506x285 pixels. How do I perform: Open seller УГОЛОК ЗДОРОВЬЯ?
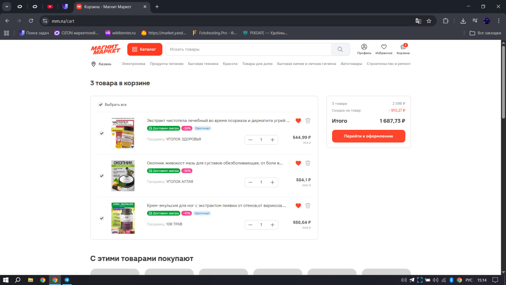point(183,139)
